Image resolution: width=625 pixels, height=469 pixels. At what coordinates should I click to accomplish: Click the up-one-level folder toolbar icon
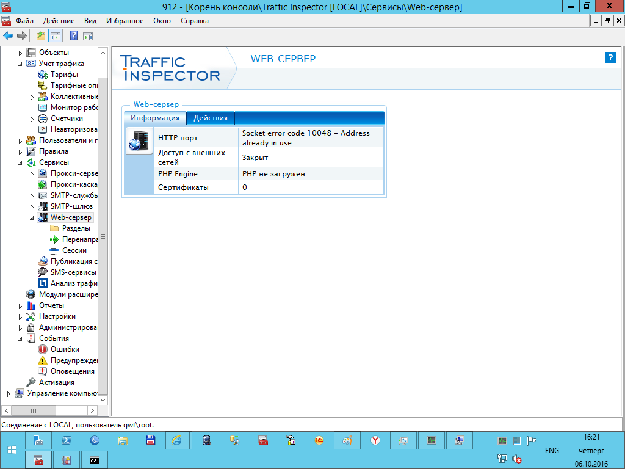(x=41, y=36)
